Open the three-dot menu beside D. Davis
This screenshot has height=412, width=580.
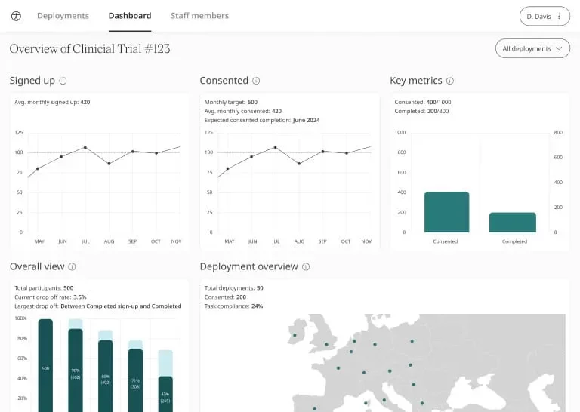click(559, 16)
